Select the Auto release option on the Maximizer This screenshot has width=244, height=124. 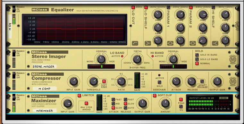coord(126,108)
